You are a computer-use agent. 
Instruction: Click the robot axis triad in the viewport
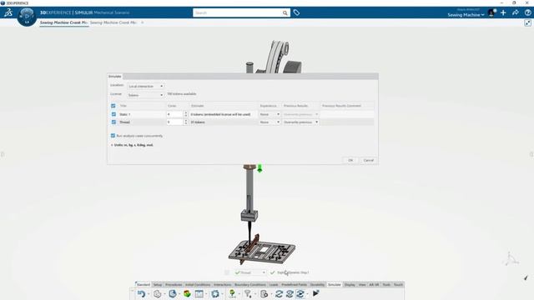511,259
